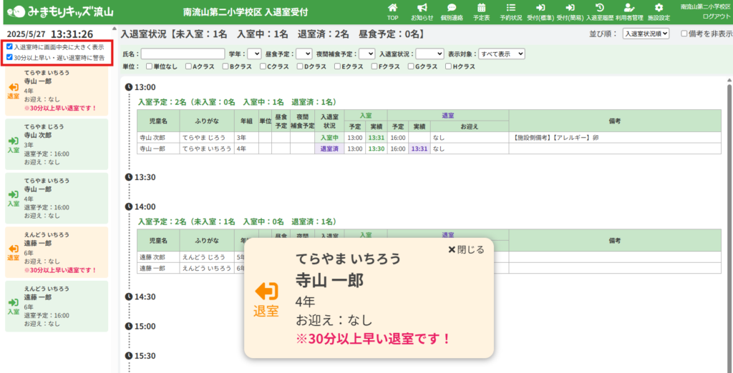The width and height of the screenshot is (733, 373).
Task: Open the 並び順 sort dropdown
Action: click(645, 34)
